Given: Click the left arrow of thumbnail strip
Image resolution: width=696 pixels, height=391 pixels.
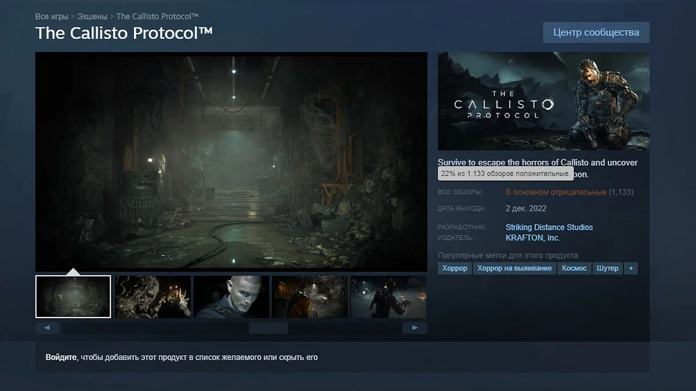Looking at the screenshot, I should pyautogui.click(x=48, y=328).
